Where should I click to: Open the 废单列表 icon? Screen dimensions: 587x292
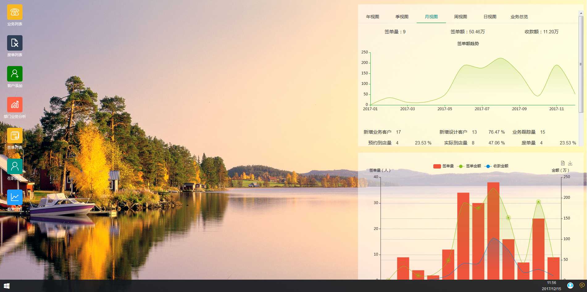[x=15, y=43]
